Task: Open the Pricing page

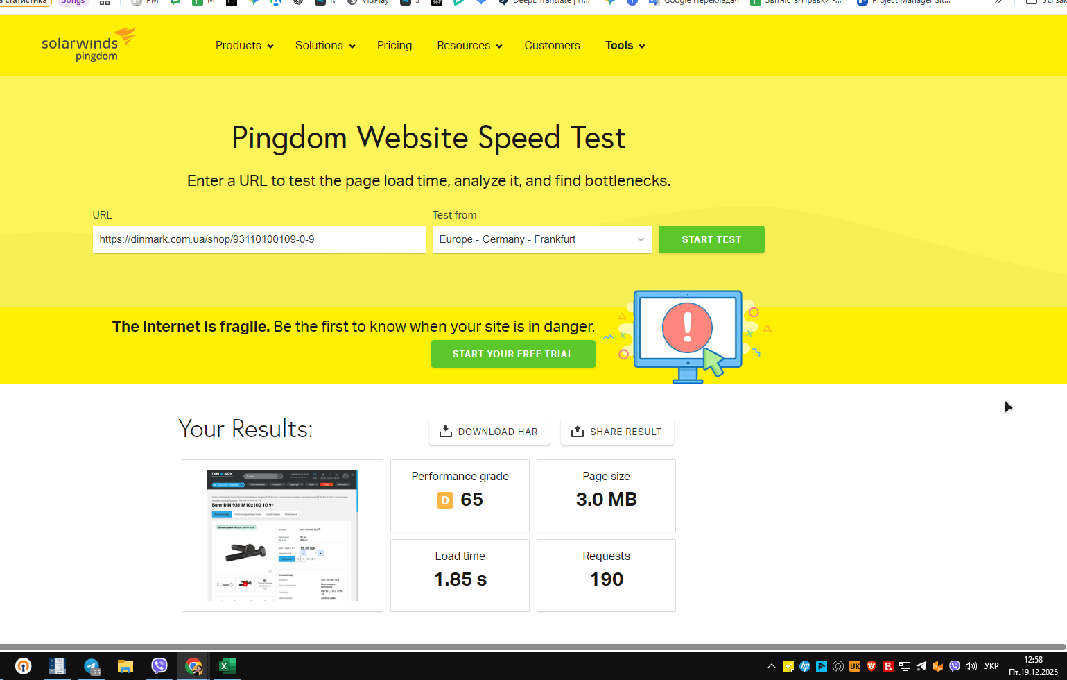Action: (394, 46)
